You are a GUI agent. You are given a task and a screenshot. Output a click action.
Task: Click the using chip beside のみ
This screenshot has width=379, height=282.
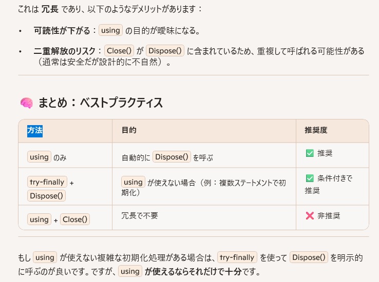click(x=39, y=157)
